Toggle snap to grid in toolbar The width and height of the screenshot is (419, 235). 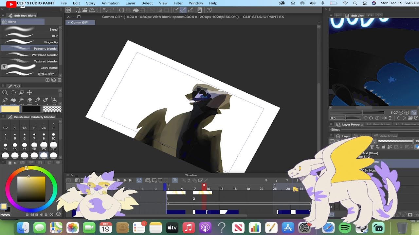pyautogui.click(x=191, y=10)
